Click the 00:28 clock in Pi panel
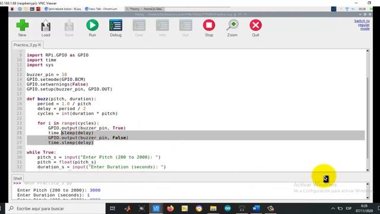The image size is (380, 214). pos(362,9)
